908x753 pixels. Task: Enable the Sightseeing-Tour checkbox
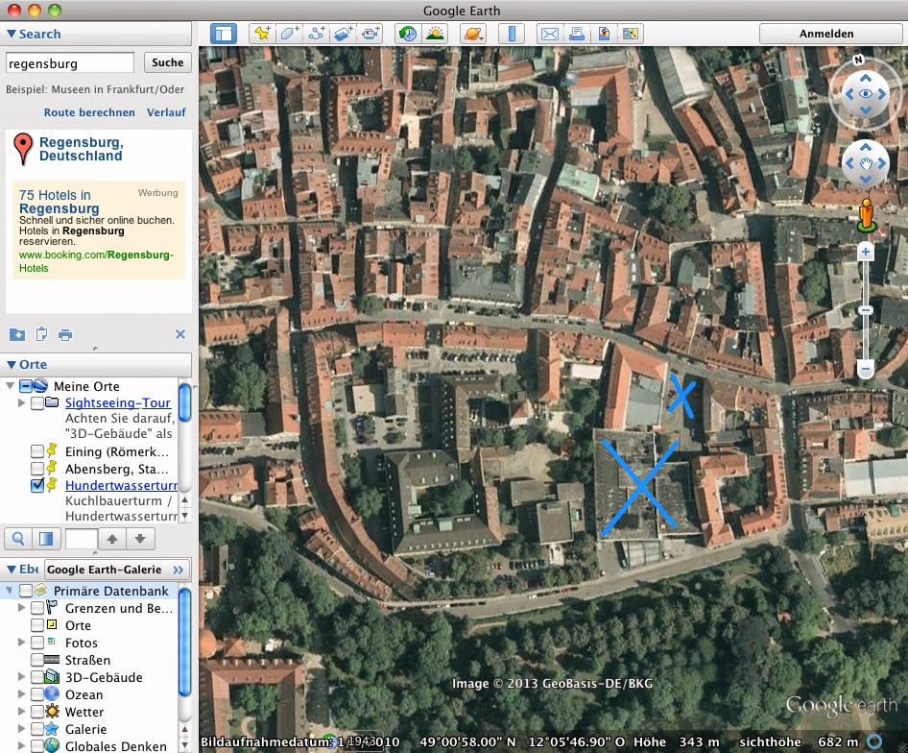tap(37, 402)
